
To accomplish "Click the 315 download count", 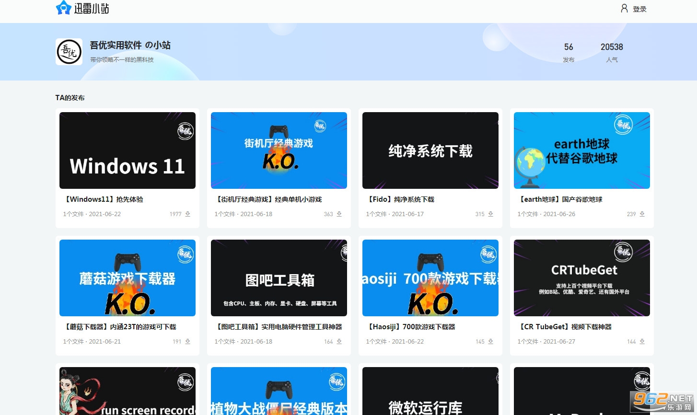I will click(480, 214).
